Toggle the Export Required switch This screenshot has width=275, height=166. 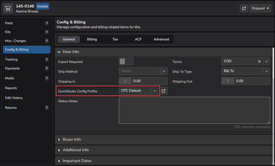coord(126,61)
